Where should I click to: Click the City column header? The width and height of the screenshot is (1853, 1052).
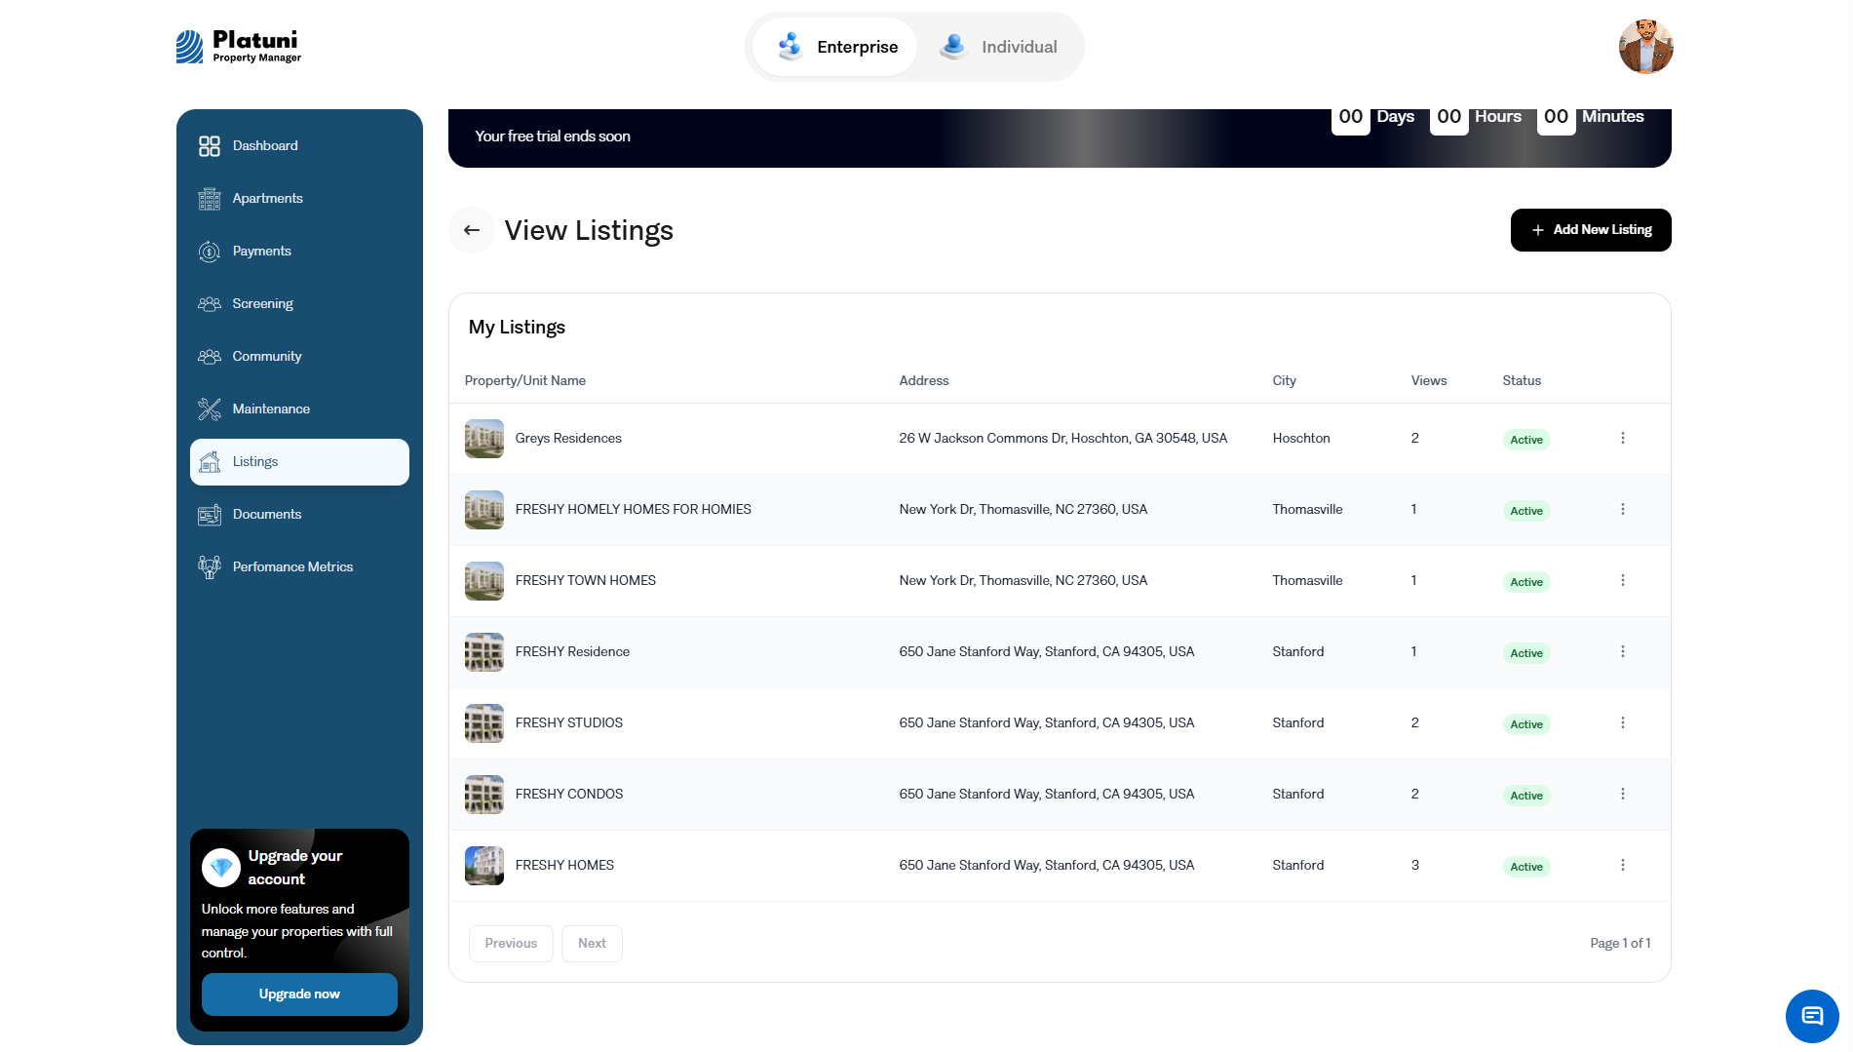point(1285,381)
